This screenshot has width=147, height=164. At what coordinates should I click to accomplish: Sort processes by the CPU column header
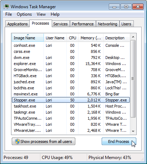tap(72, 38)
